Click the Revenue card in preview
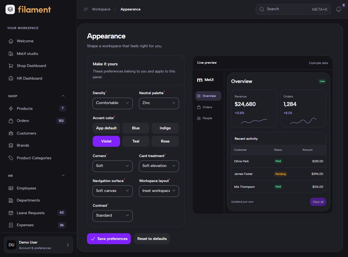Image resolution: width=348 pixels, height=257 pixels. (254, 109)
